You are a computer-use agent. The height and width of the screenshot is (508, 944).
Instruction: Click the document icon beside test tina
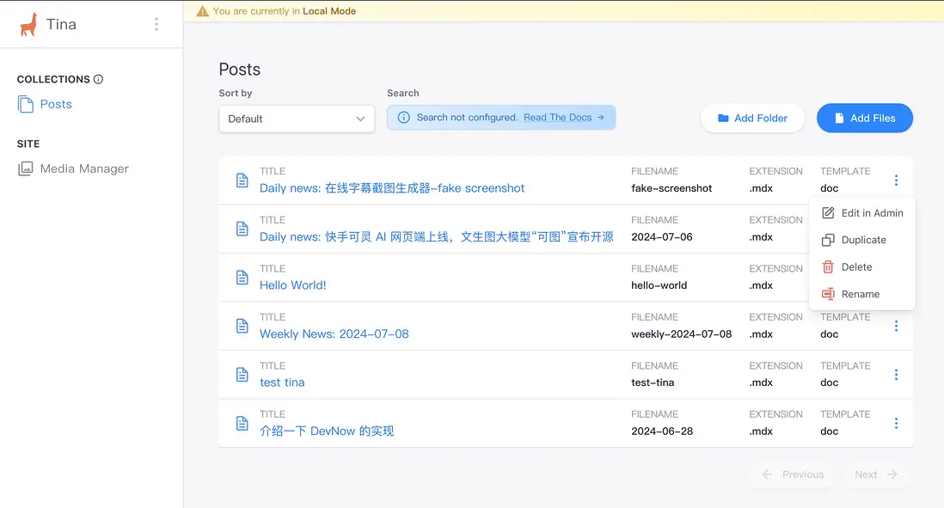point(242,374)
